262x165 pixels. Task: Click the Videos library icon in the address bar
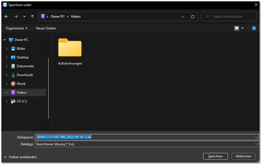click(43, 16)
